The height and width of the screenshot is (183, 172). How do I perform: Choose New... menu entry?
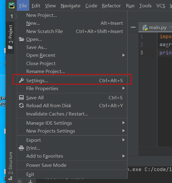coord(72,23)
